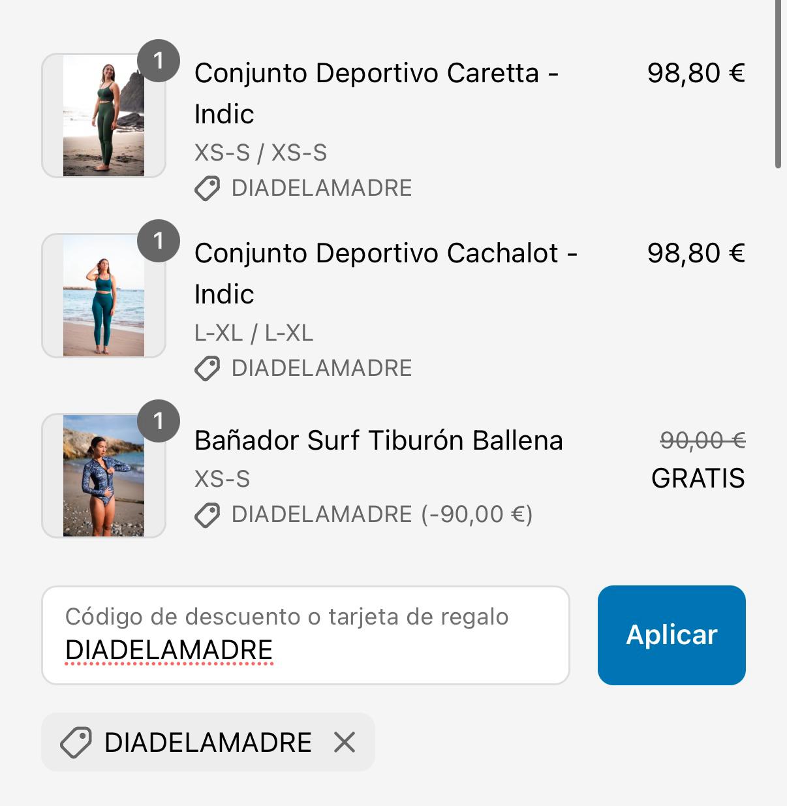
Task: Click the Bañador Surf Tiburón Ballena title
Action: pyautogui.click(x=378, y=441)
